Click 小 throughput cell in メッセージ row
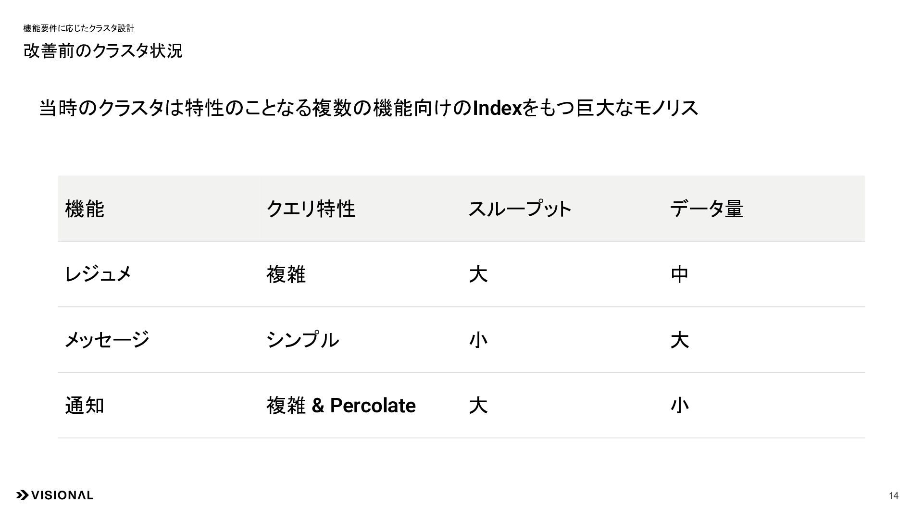The image size is (923, 519). (478, 340)
